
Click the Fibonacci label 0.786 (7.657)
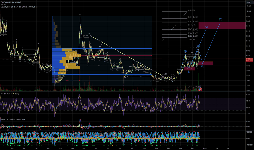tap(193, 33)
